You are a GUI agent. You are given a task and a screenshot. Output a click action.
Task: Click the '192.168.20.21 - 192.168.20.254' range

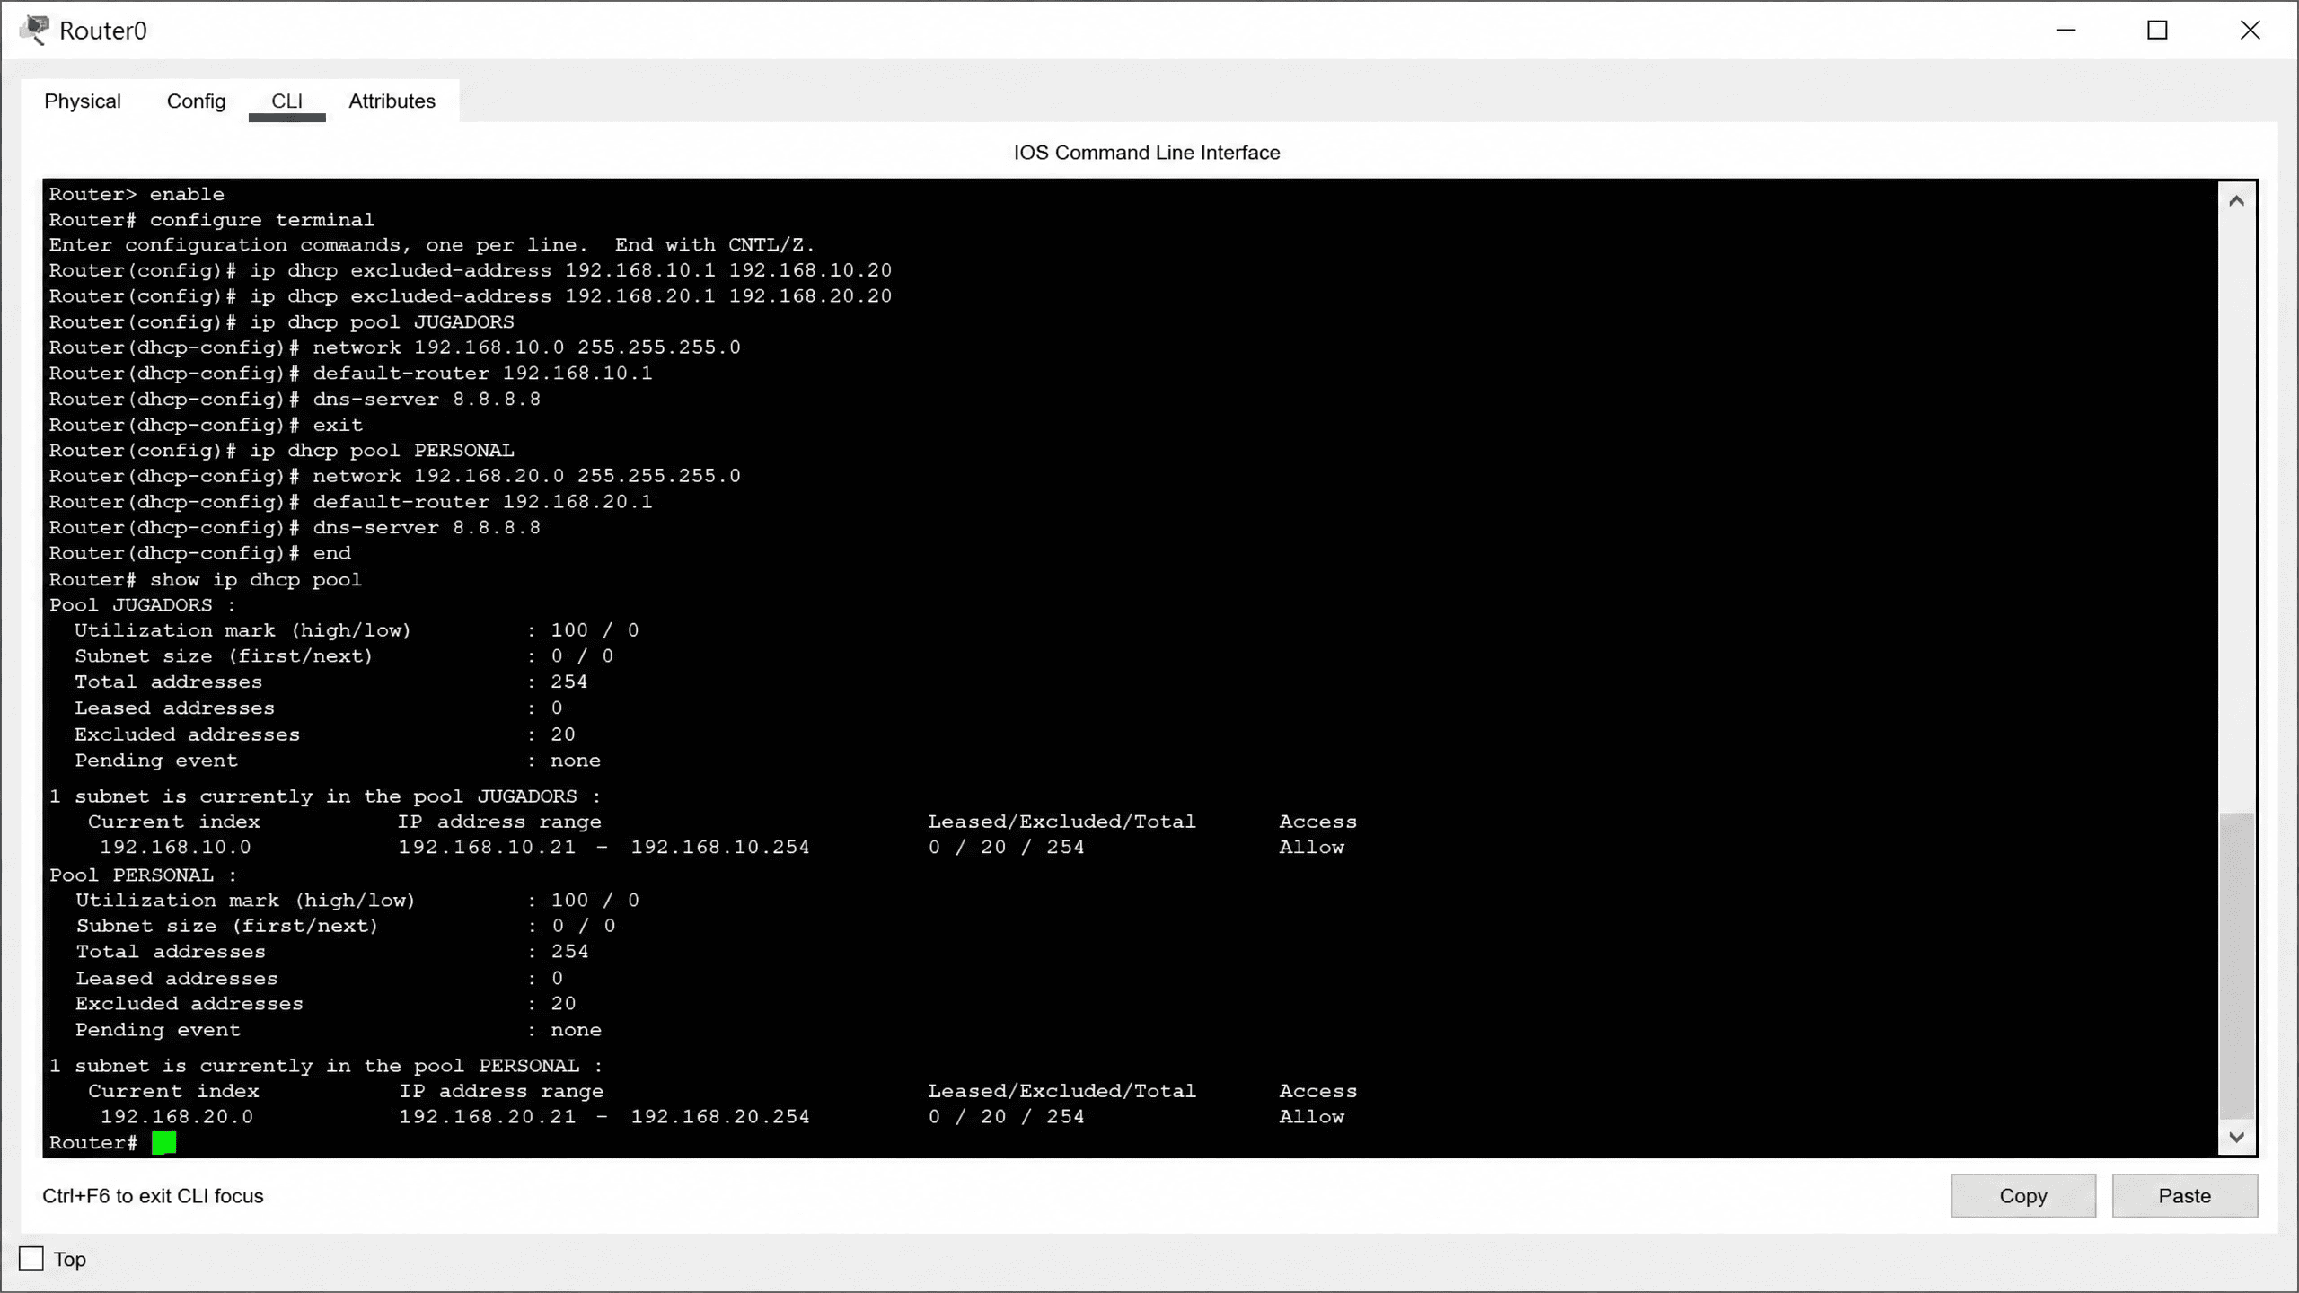604,1116
